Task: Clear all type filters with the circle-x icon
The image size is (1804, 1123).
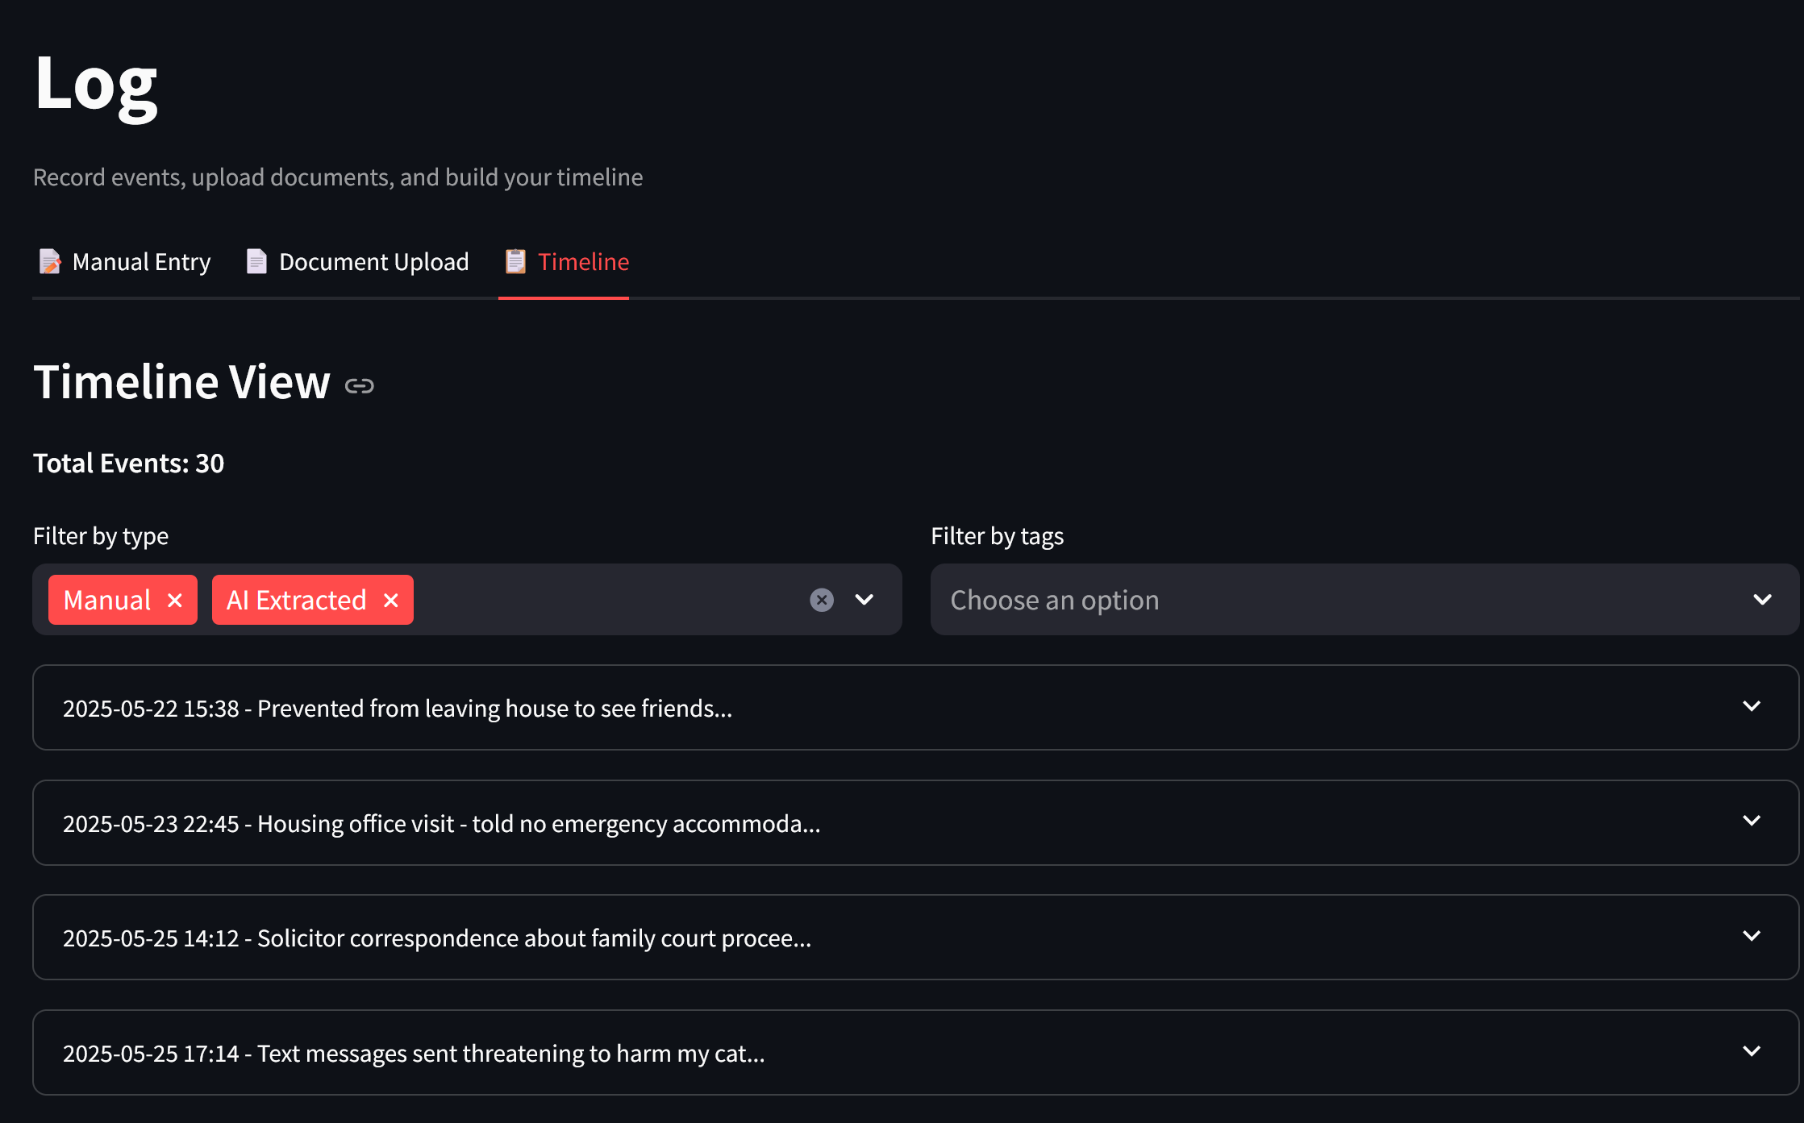Action: pyautogui.click(x=821, y=600)
